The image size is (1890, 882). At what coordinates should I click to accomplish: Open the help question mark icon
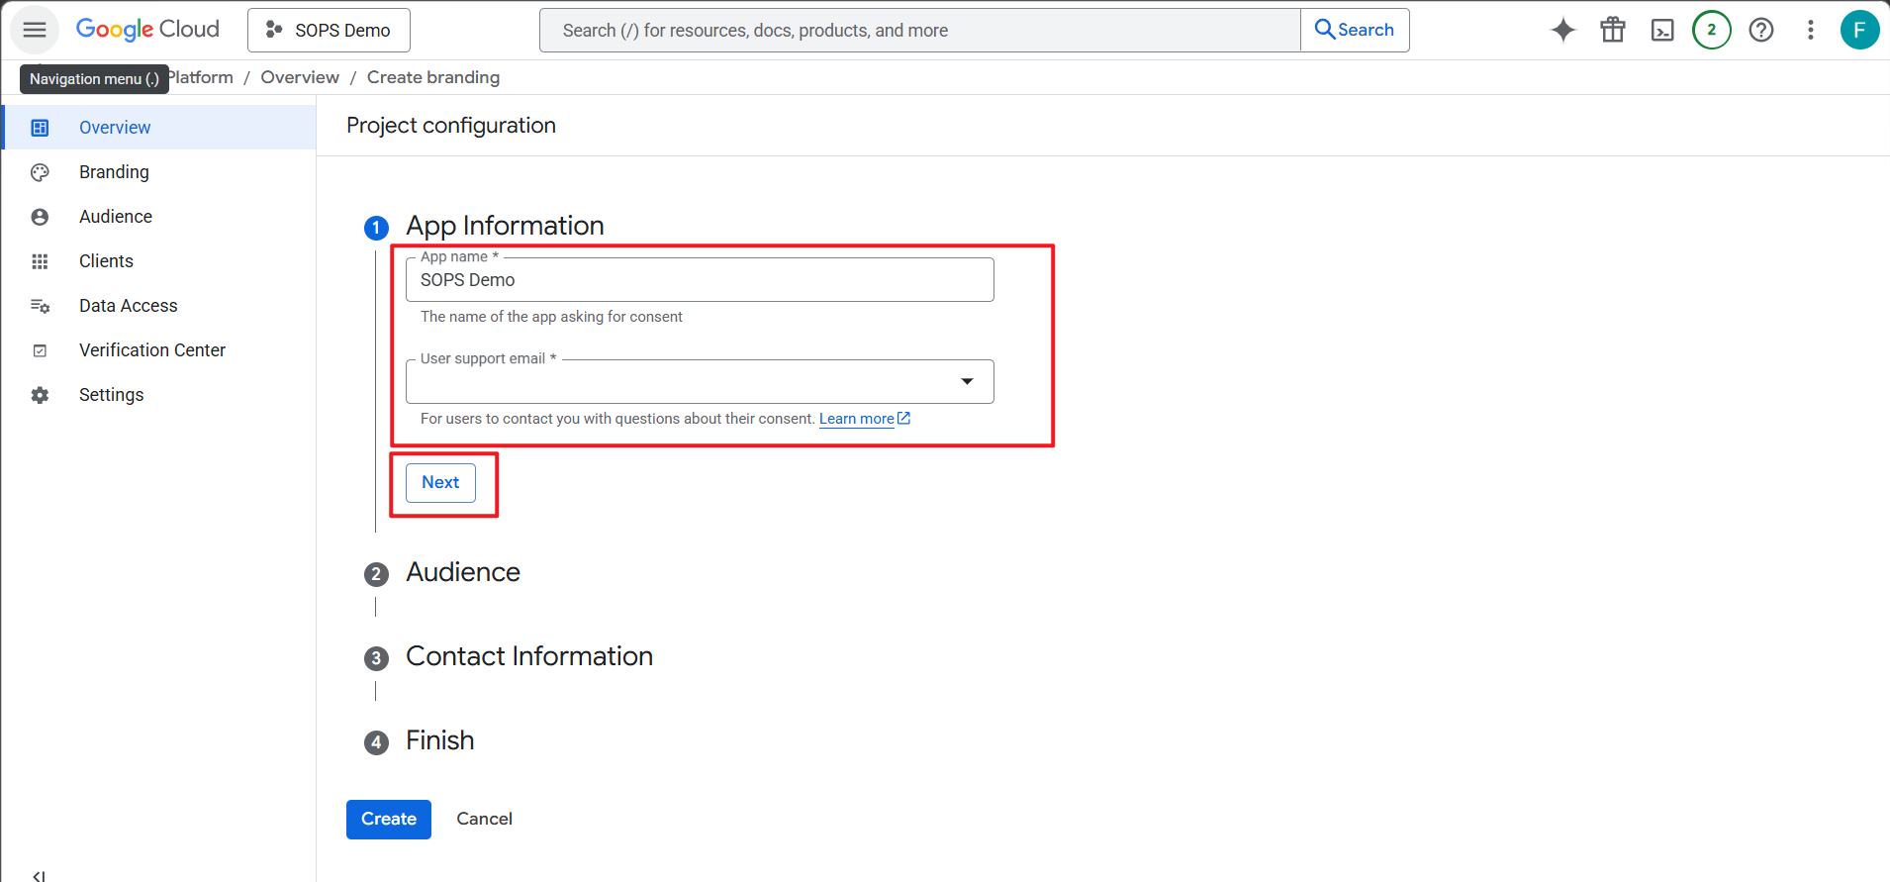tap(1760, 30)
